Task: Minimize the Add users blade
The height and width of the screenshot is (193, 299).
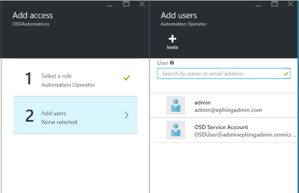Action: [x=258, y=6]
